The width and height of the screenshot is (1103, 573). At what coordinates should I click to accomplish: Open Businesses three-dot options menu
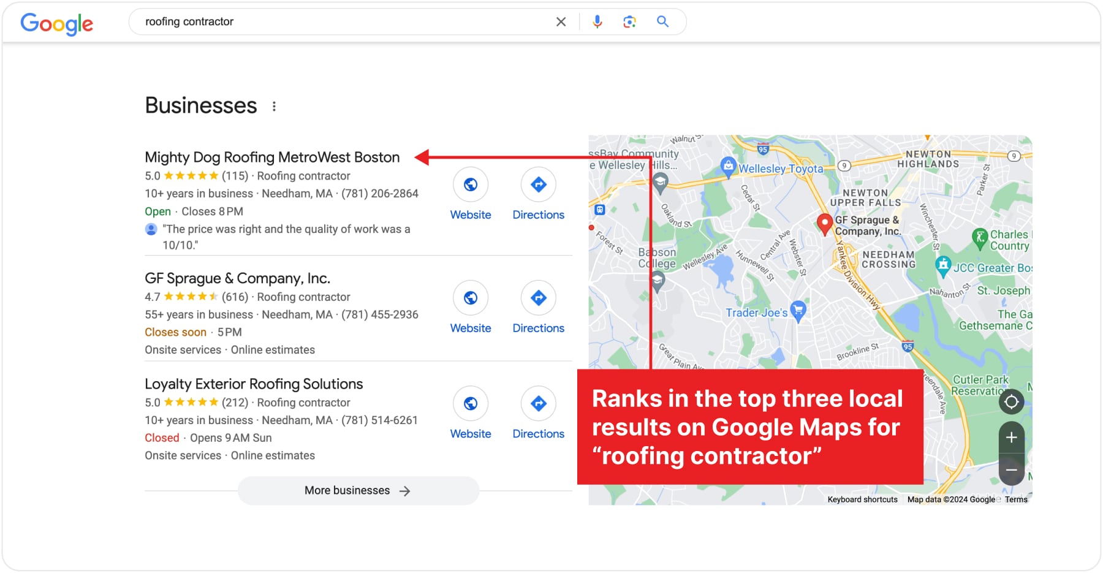click(274, 107)
